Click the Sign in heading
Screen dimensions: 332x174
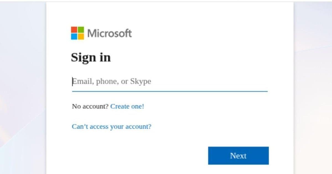pos(91,57)
